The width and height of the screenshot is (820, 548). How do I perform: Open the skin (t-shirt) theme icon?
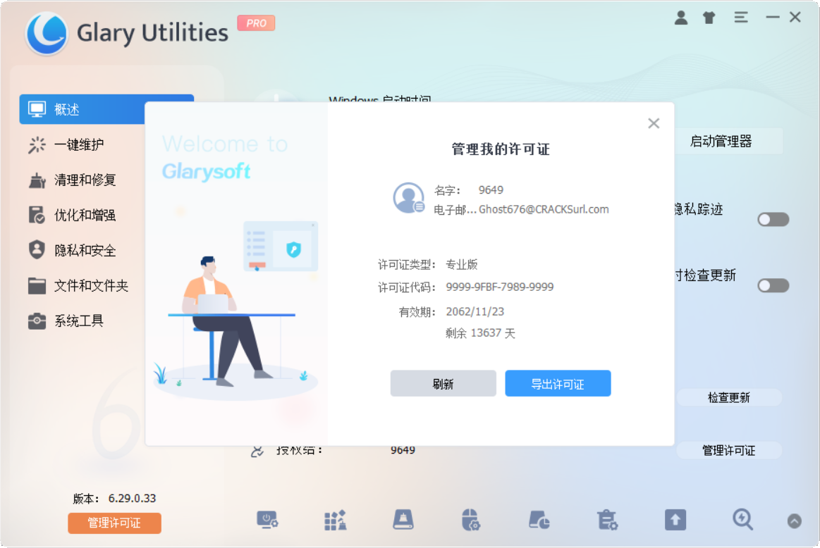tap(709, 18)
